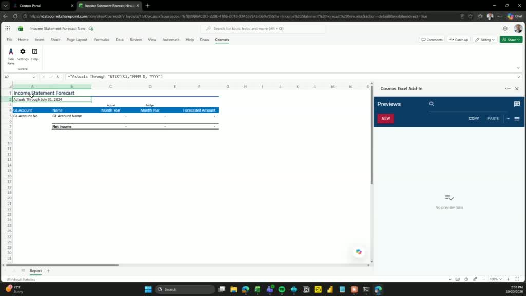Switch to the Cosmos Portal browser tab
This screenshot has height=296, width=526.
(44, 5)
